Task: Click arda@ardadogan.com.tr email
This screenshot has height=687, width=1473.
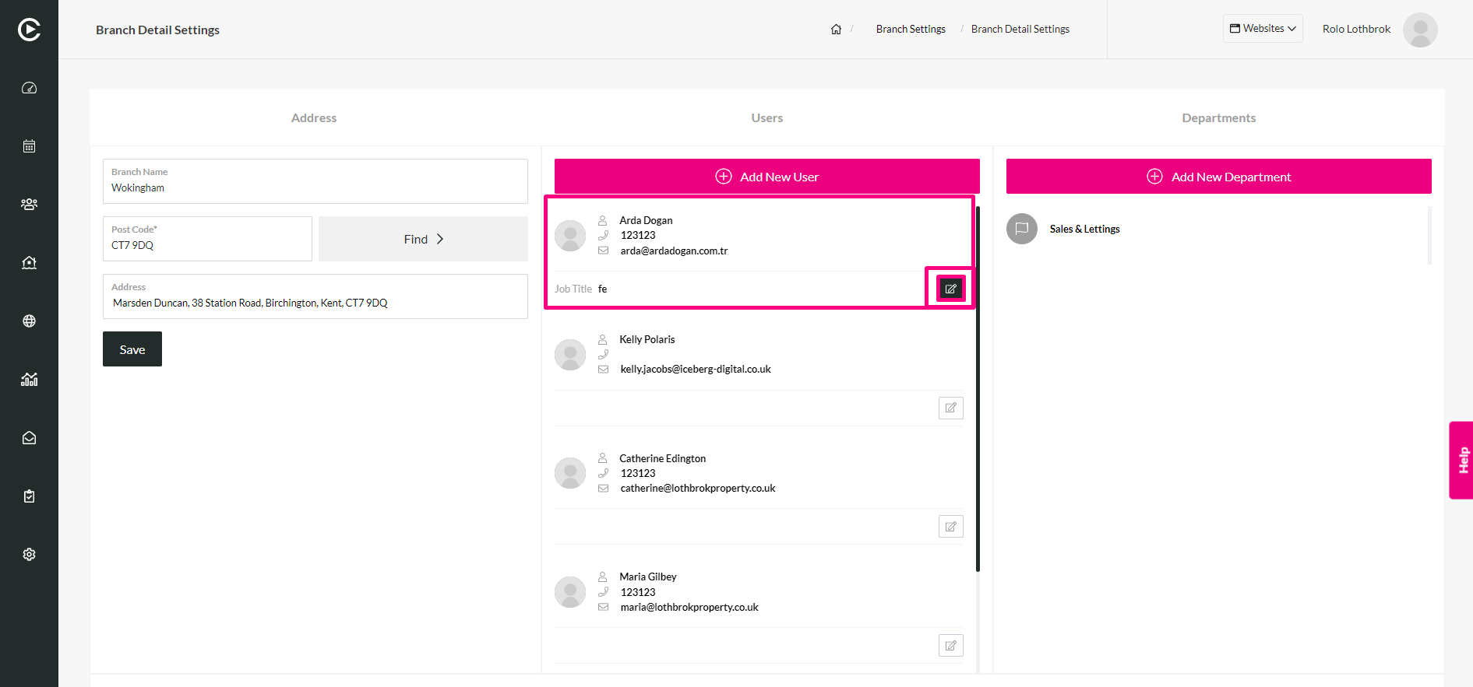Action: [674, 251]
